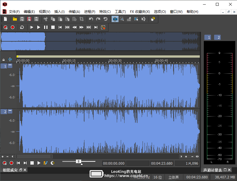Paste with the clipboard icon
The image size is (237, 181).
click(60, 19)
